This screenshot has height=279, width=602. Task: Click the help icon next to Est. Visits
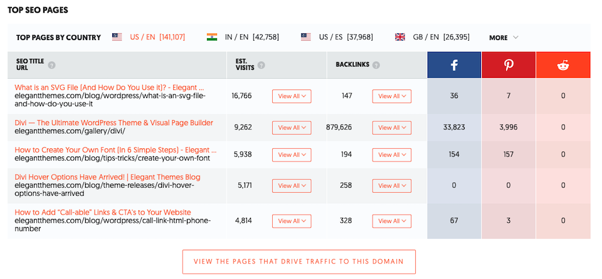click(x=261, y=64)
